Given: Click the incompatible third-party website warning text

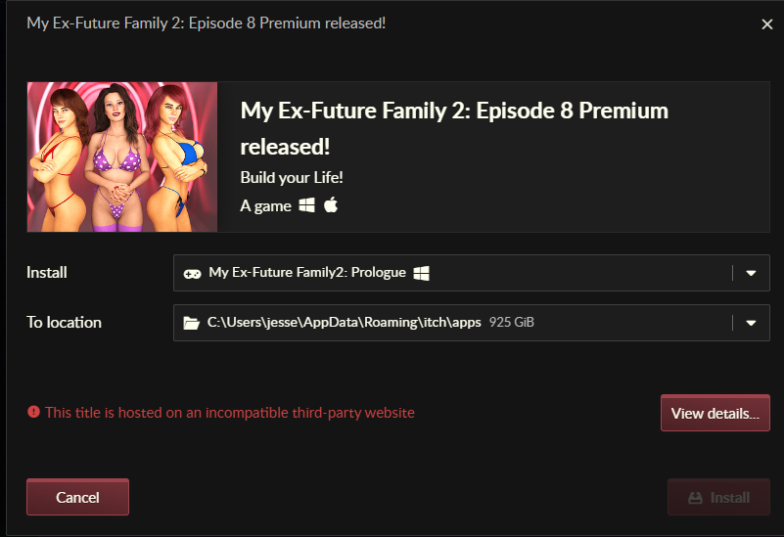Looking at the screenshot, I should click(x=230, y=413).
